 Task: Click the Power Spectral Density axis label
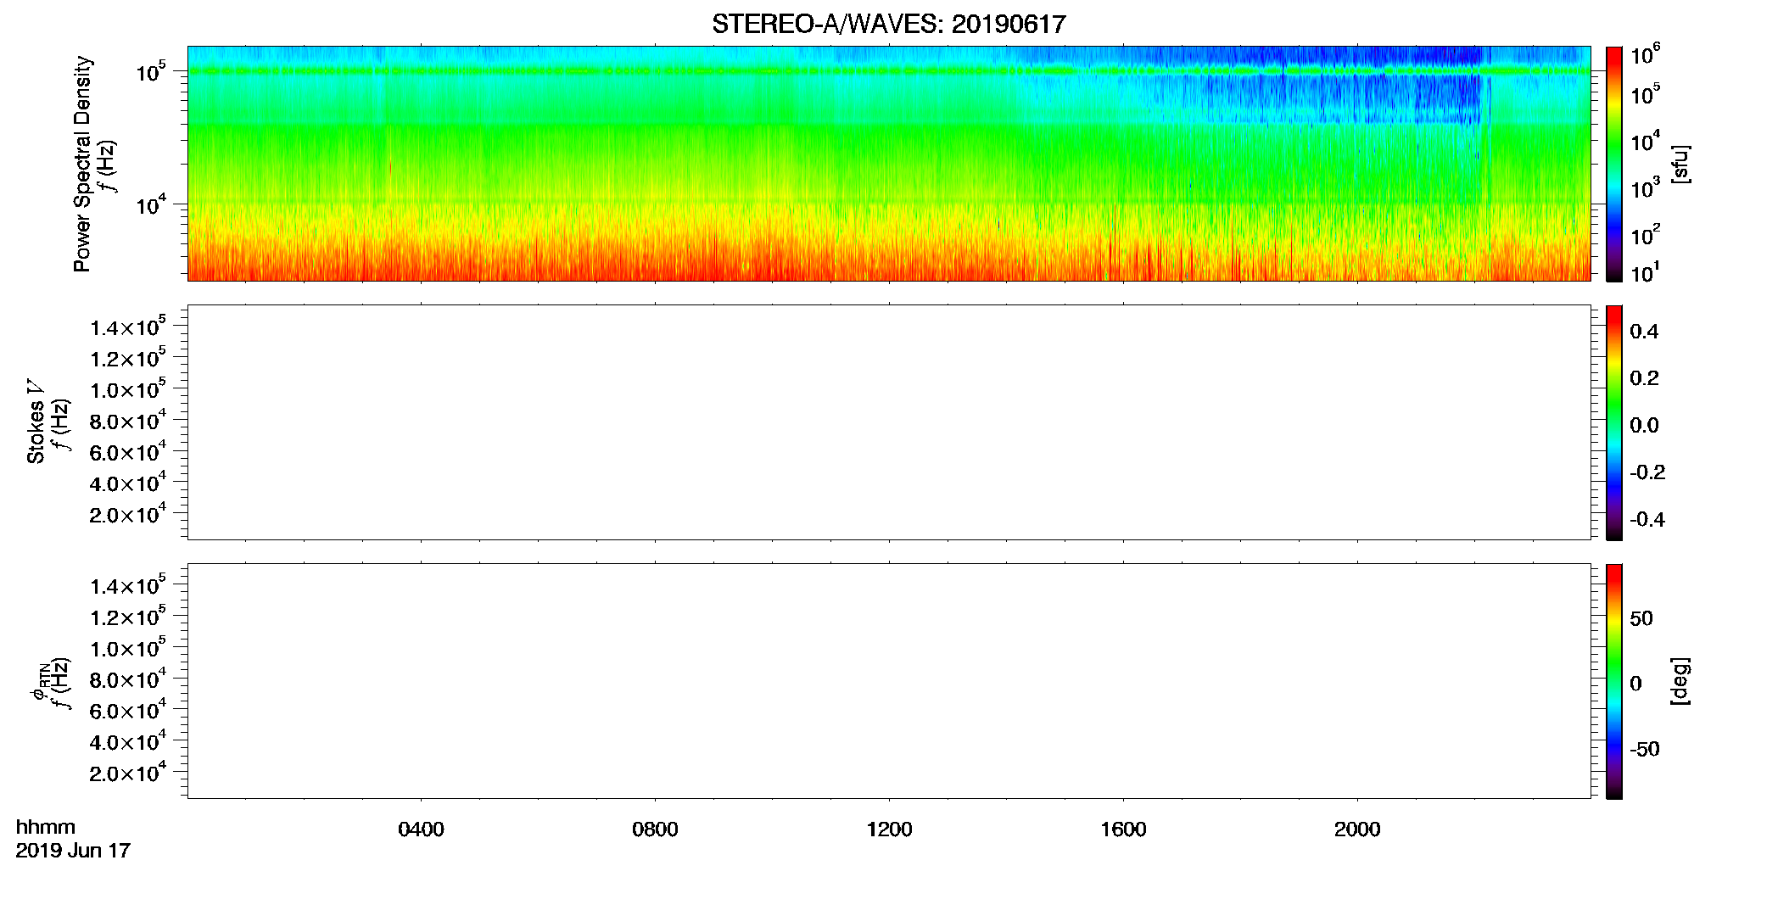pyautogui.click(x=82, y=164)
